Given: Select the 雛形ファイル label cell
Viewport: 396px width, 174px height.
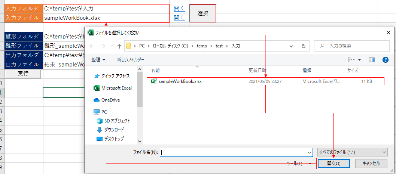Looking at the screenshot, I should point(24,46).
